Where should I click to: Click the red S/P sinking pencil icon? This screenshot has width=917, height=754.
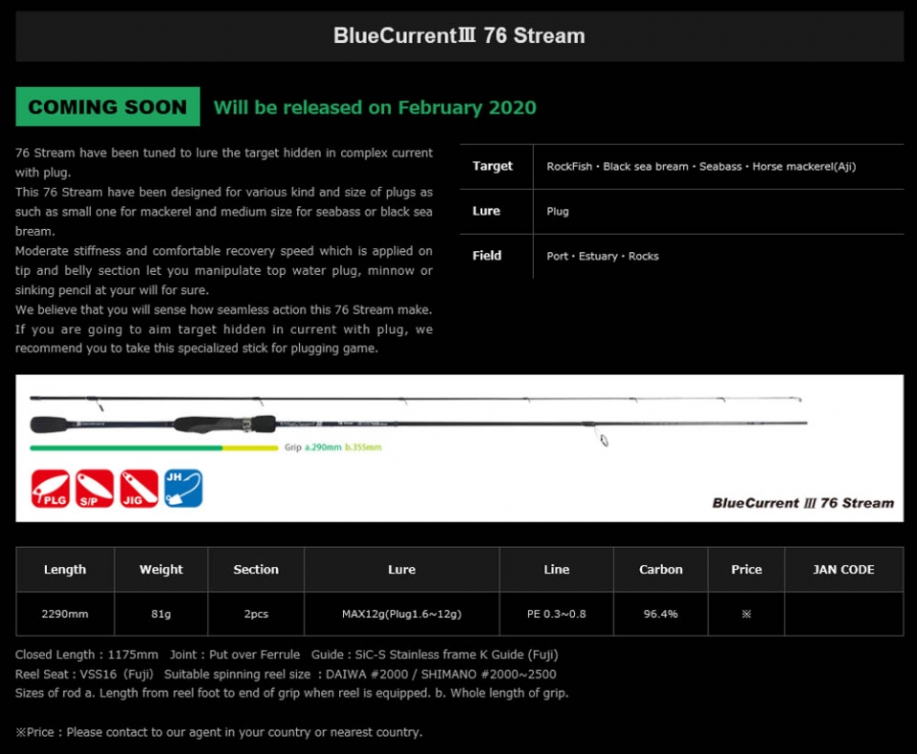95,488
